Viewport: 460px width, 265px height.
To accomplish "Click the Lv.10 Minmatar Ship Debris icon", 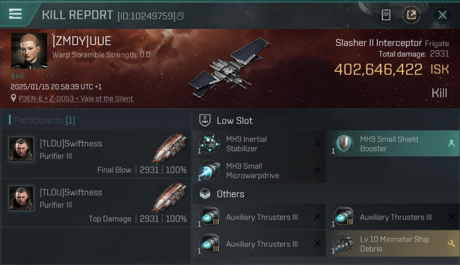I will (x=343, y=244).
